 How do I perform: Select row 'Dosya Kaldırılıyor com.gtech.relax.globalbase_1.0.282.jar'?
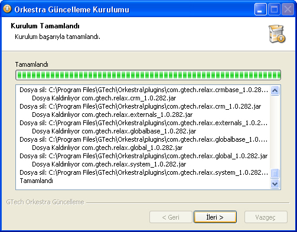tap(114, 131)
